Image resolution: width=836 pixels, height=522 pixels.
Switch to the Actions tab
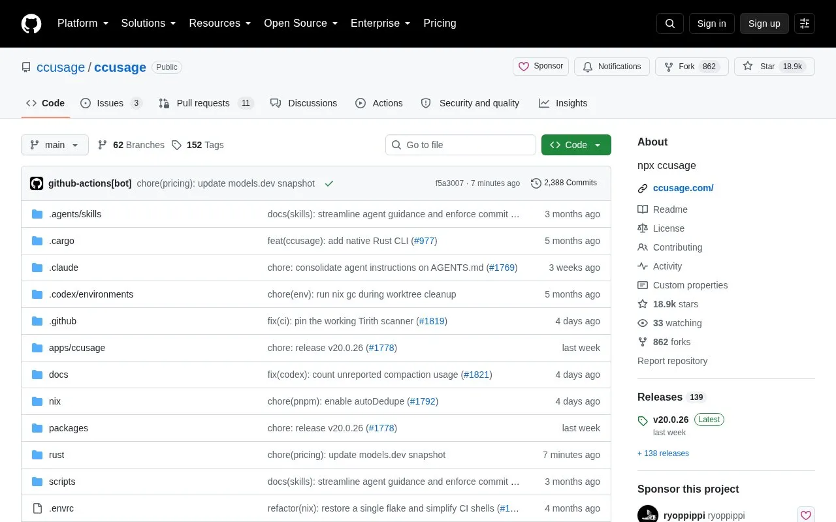(379, 103)
